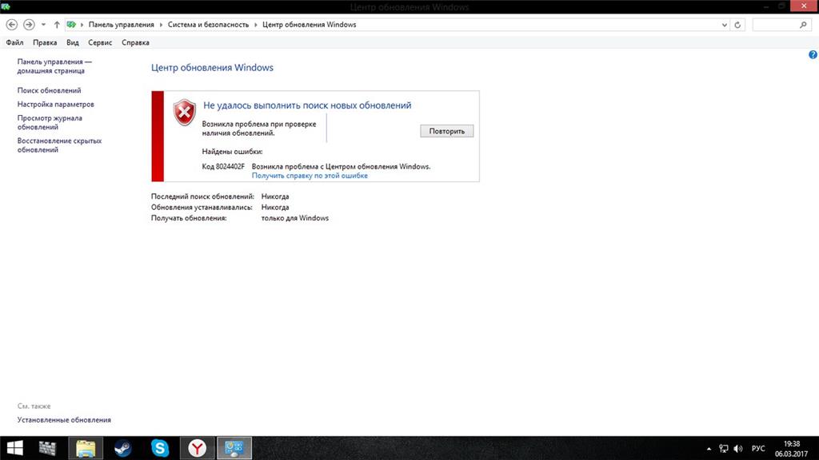Click the search magnifier icon
The image size is (819, 460).
(x=803, y=25)
